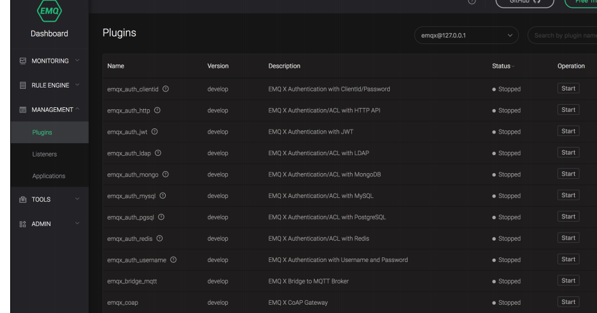Start the emqx_bridge_mqtt plugin
The height and width of the screenshot is (313, 597).
click(568, 280)
